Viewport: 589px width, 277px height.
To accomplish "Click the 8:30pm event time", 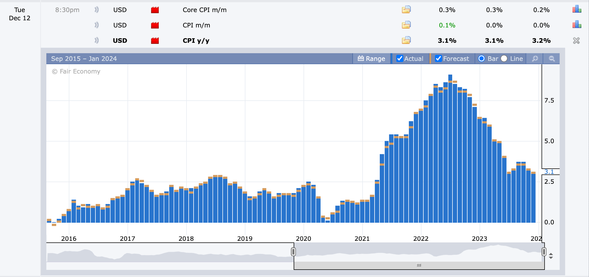I will coord(67,10).
